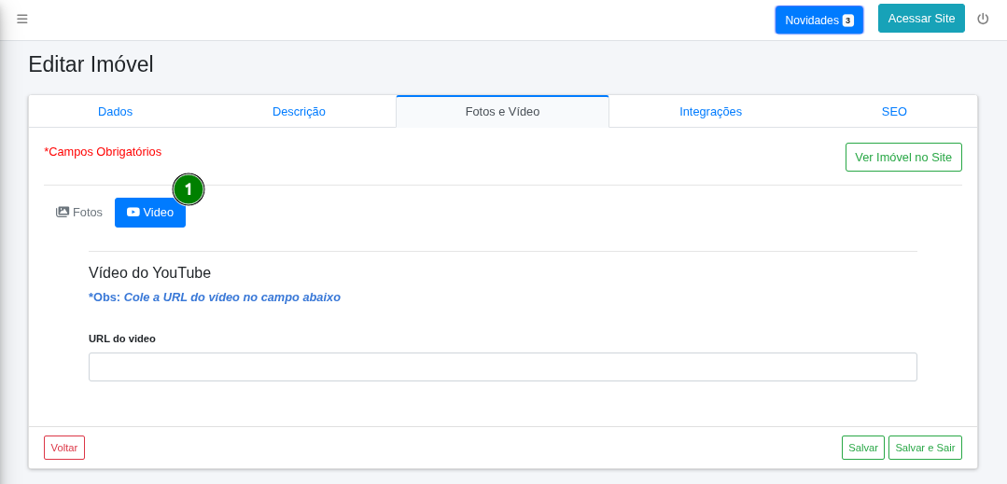Select the Video sub-tab button

[150, 213]
